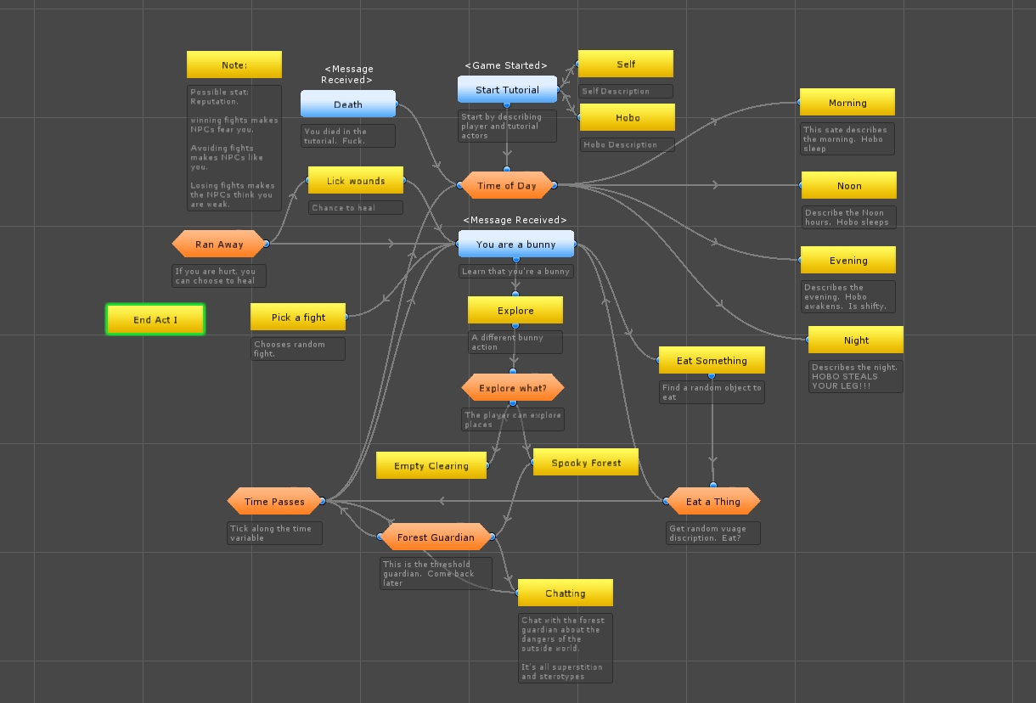Click the yellow Note: label box
The width and height of the screenshot is (1036, 703).
click(234, 65)
